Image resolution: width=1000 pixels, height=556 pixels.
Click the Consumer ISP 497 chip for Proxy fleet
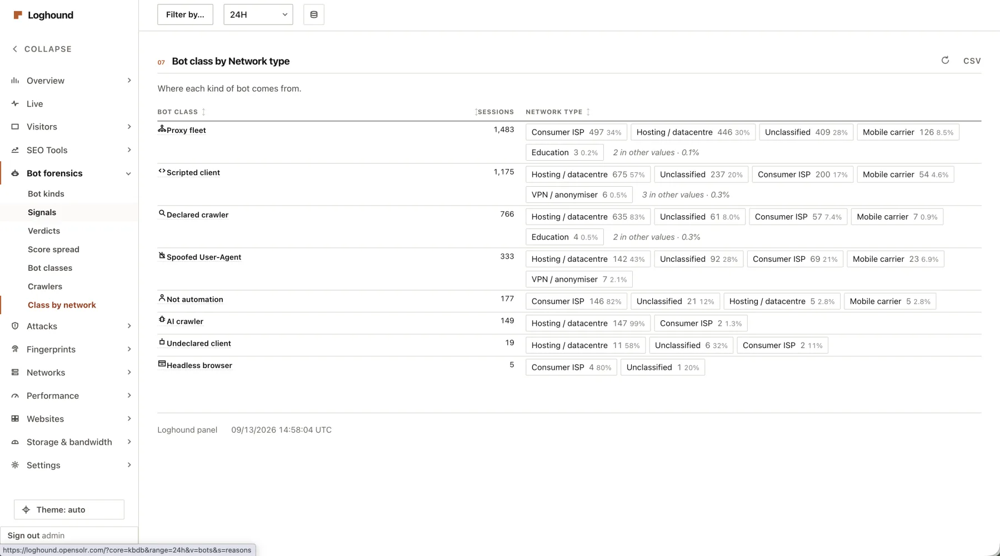point(576,132)
